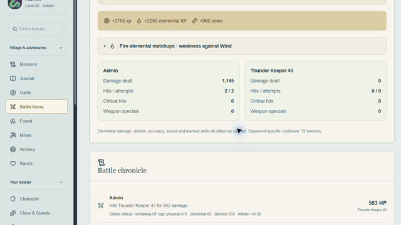Click the elemental XP flame icon
This screenshot has height=225, width=401.
click(x=139, y=21)
